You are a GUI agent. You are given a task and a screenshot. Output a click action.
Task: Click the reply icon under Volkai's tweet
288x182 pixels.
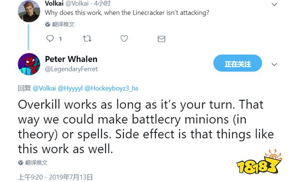tap(50, 39)
